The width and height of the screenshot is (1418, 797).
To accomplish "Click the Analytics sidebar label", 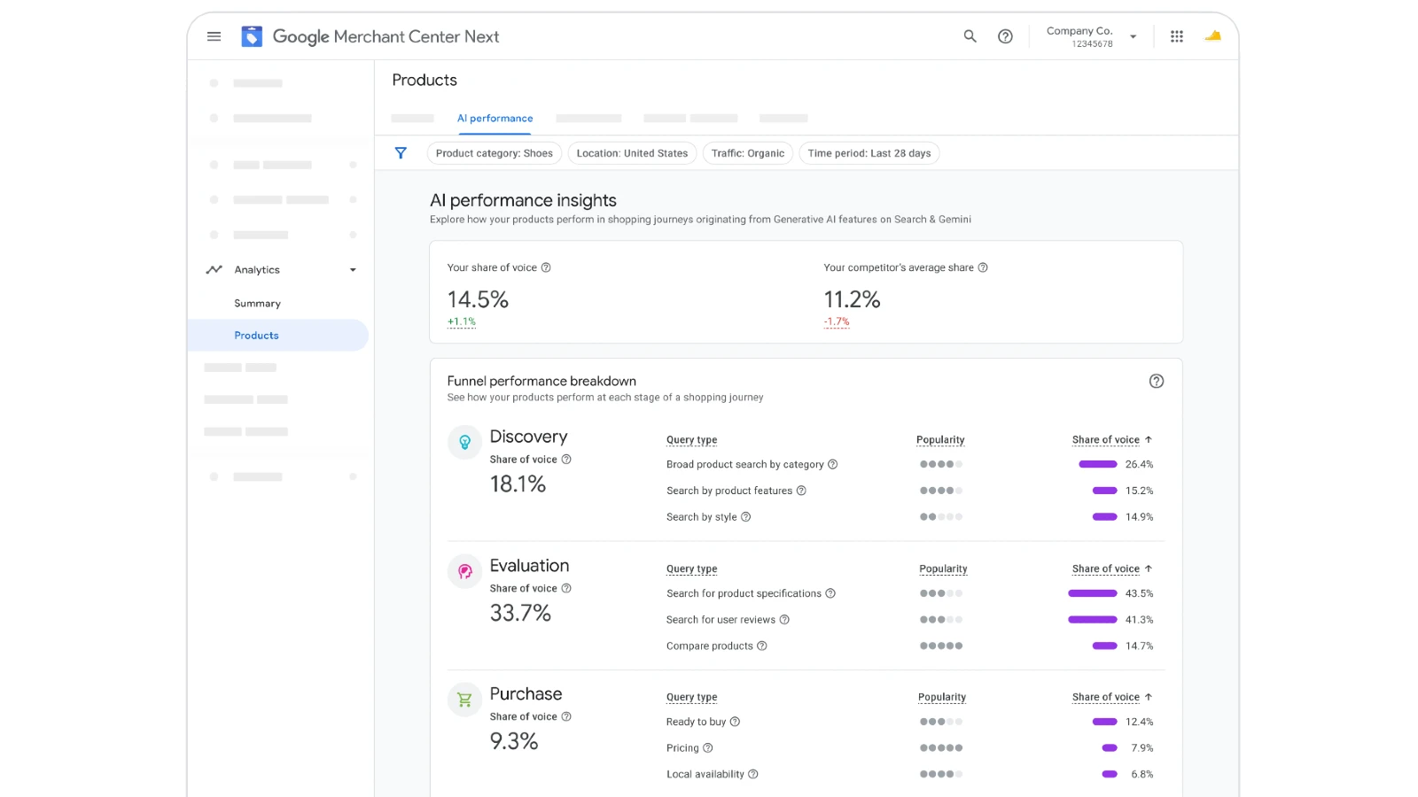I will tap(257, 270).
